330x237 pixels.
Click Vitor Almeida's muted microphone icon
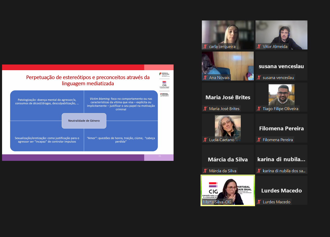click(259, 47)
